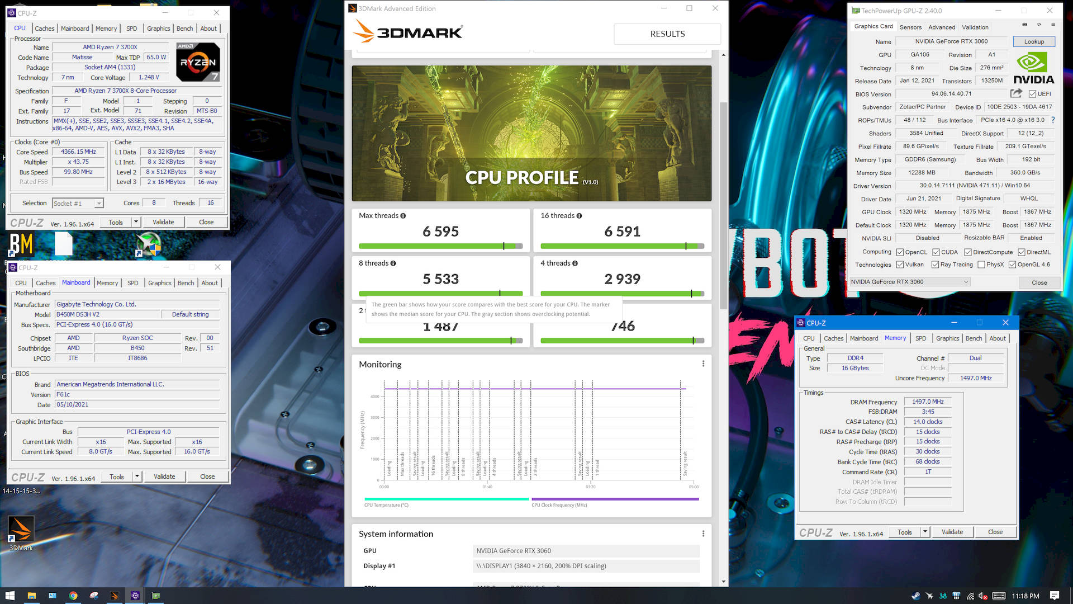Open Validation tab in GPU-Z
The height and width of the screenshot is (604, 1073).
pyautogui.click(x=975, y=27)
